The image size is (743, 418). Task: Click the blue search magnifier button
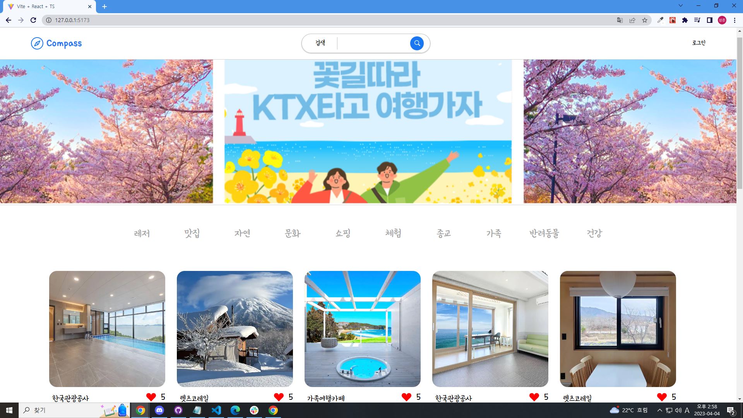pyautogui.click(x=417, y=43)
